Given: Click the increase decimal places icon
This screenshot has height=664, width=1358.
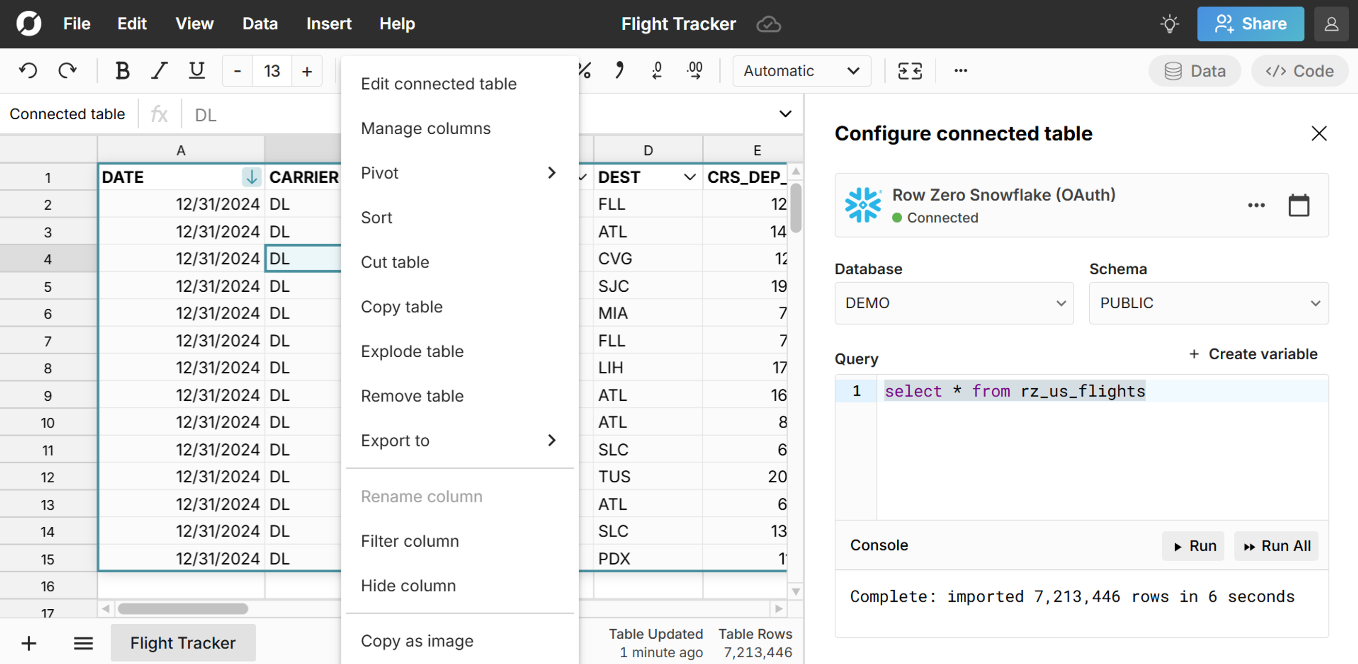Looking at the screenshot, I should tap(695, 71).
